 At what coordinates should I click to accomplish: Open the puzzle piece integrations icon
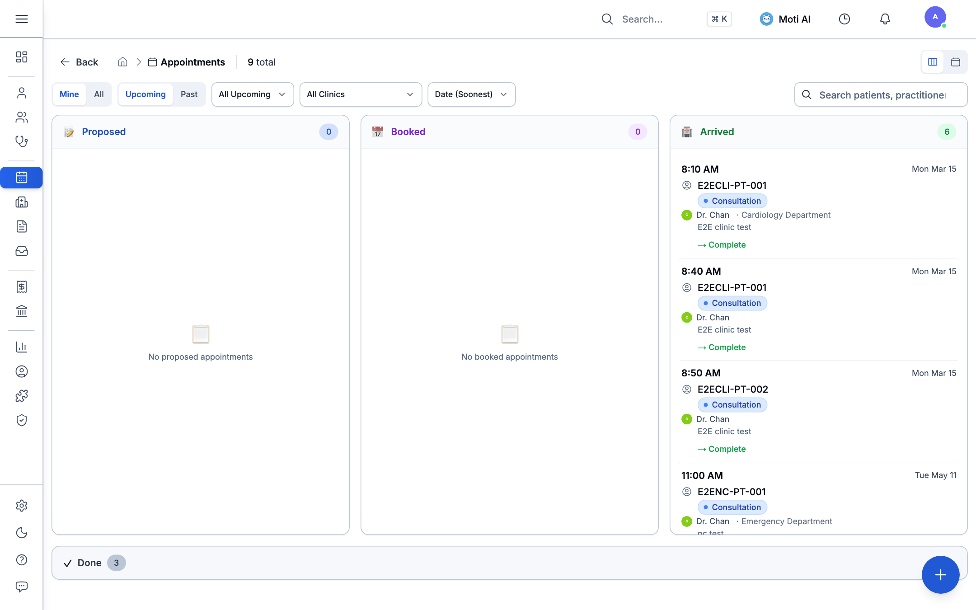21,396
